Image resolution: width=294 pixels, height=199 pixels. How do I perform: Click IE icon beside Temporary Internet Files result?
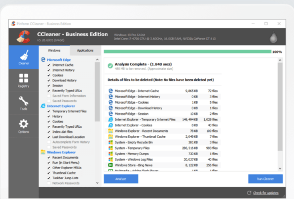pyautogui.click(x=111, y=119)
